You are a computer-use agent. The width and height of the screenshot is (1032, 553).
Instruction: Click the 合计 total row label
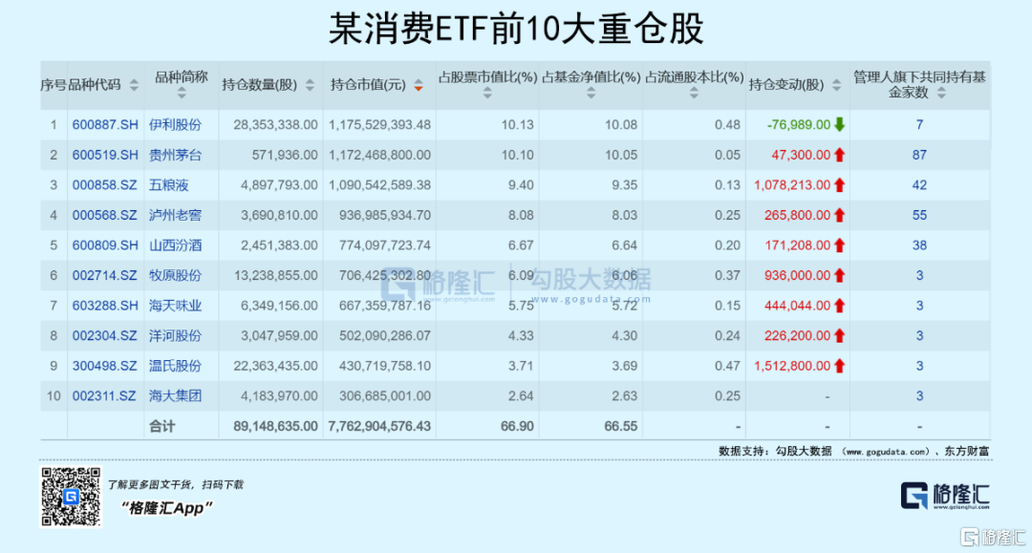coord(161,427)
